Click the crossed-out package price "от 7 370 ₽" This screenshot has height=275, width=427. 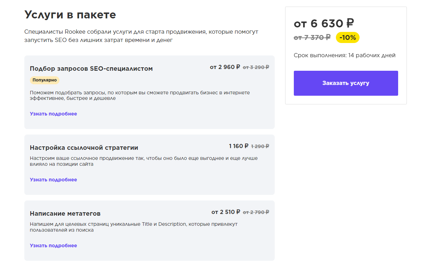click(x=312, y=37)
